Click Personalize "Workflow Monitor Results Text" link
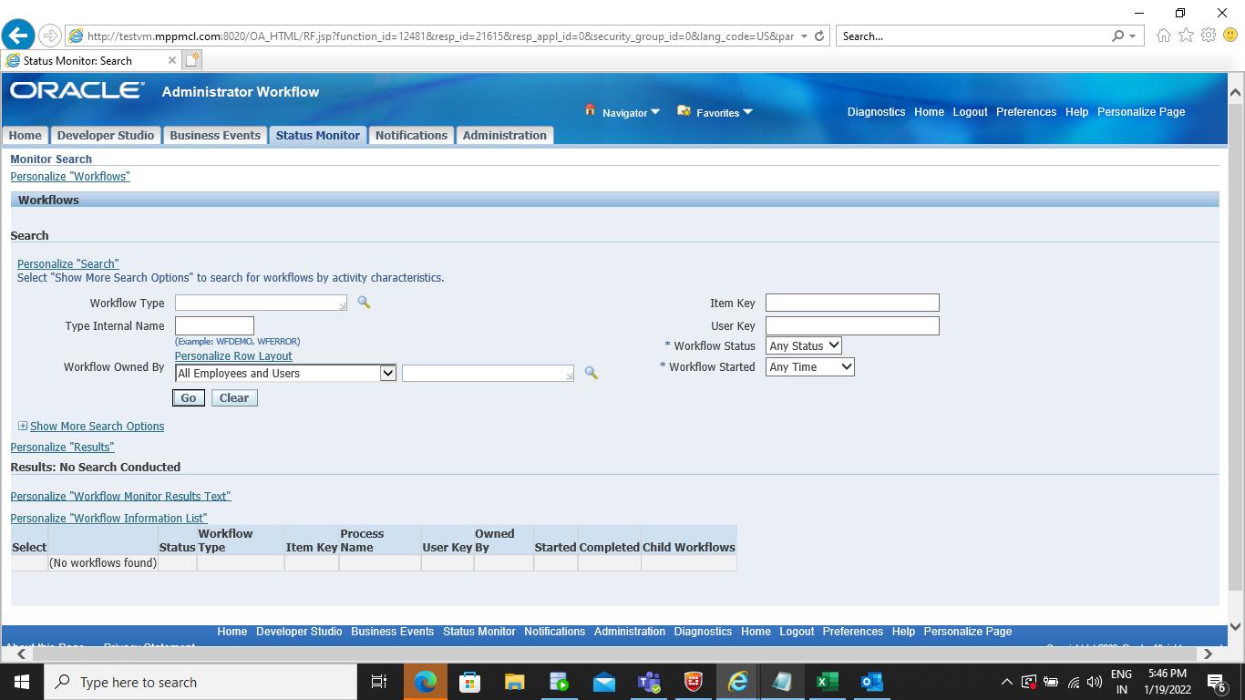Screen dimensions: 1245x700 pos(120,497)
